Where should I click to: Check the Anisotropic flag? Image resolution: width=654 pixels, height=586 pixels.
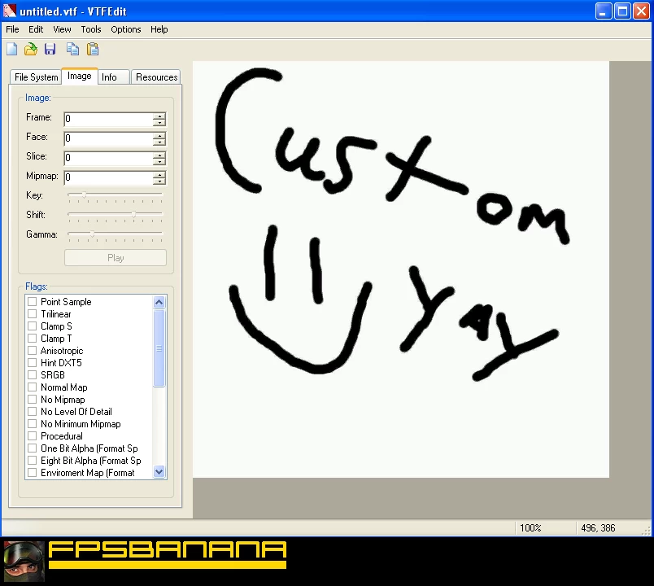point(31,350)
